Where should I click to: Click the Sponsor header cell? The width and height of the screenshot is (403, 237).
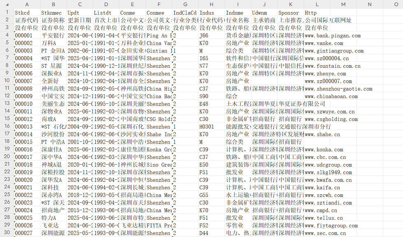pos(291,13)
